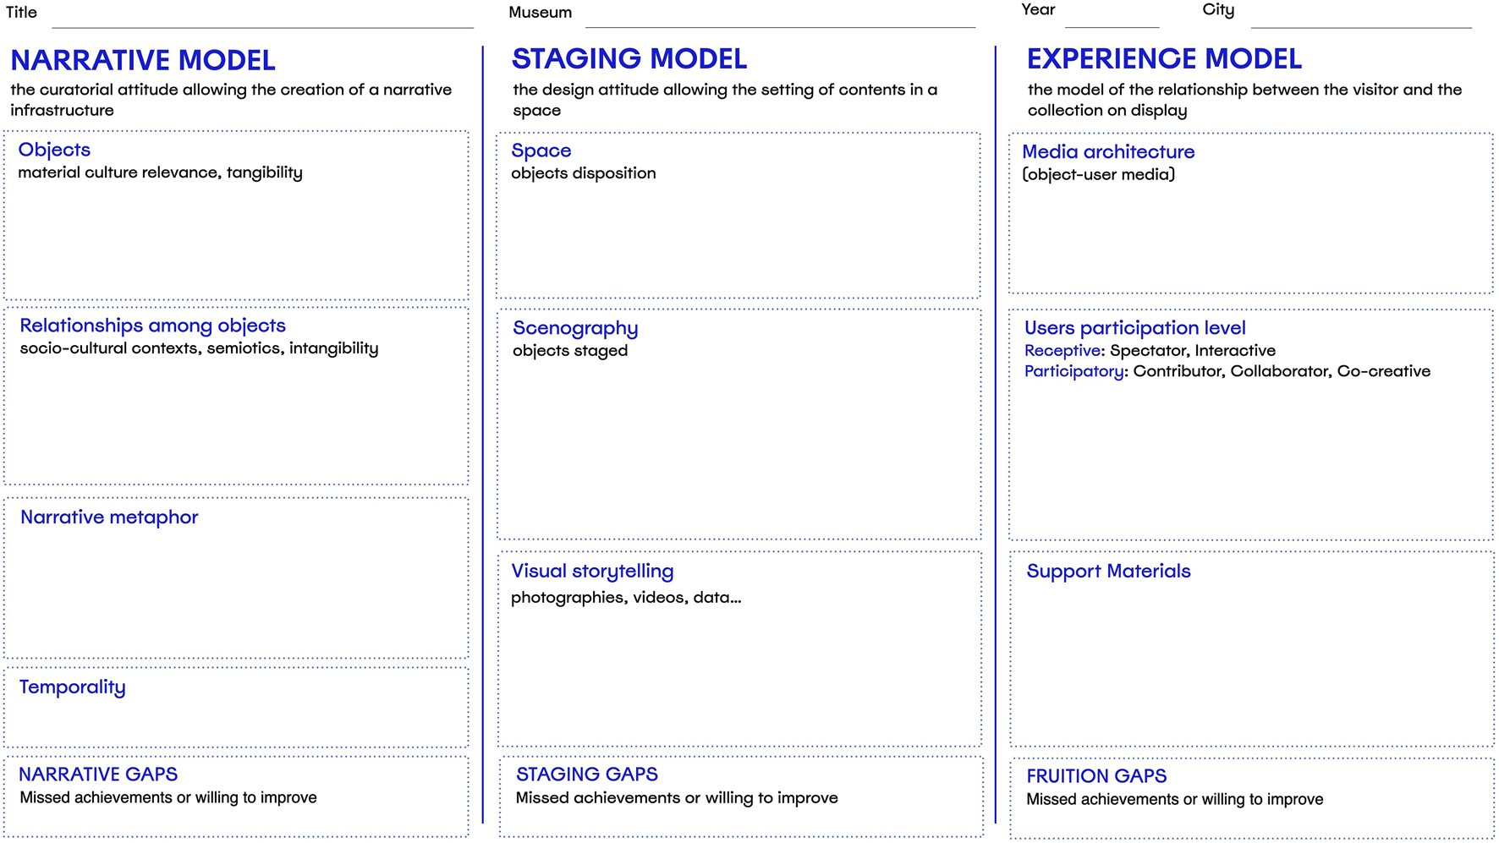Click the EXPERIENCE MODEL heading
1499x843 pixels.
point(1164,59)
